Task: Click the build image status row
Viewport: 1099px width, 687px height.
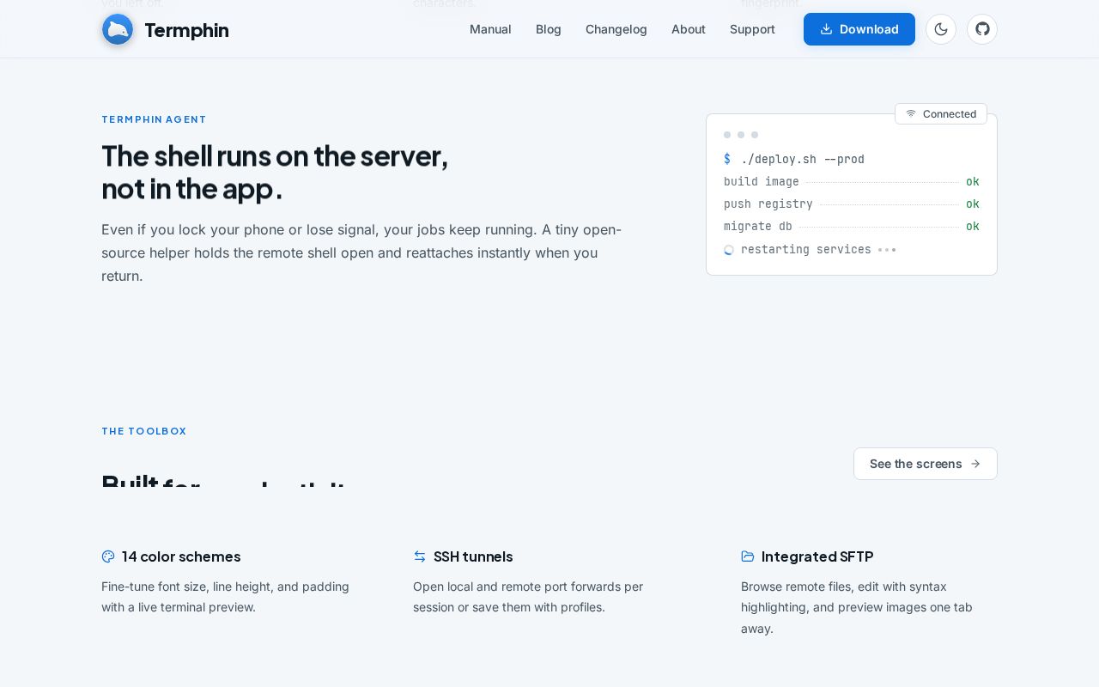Action: [x=852, y=181]
